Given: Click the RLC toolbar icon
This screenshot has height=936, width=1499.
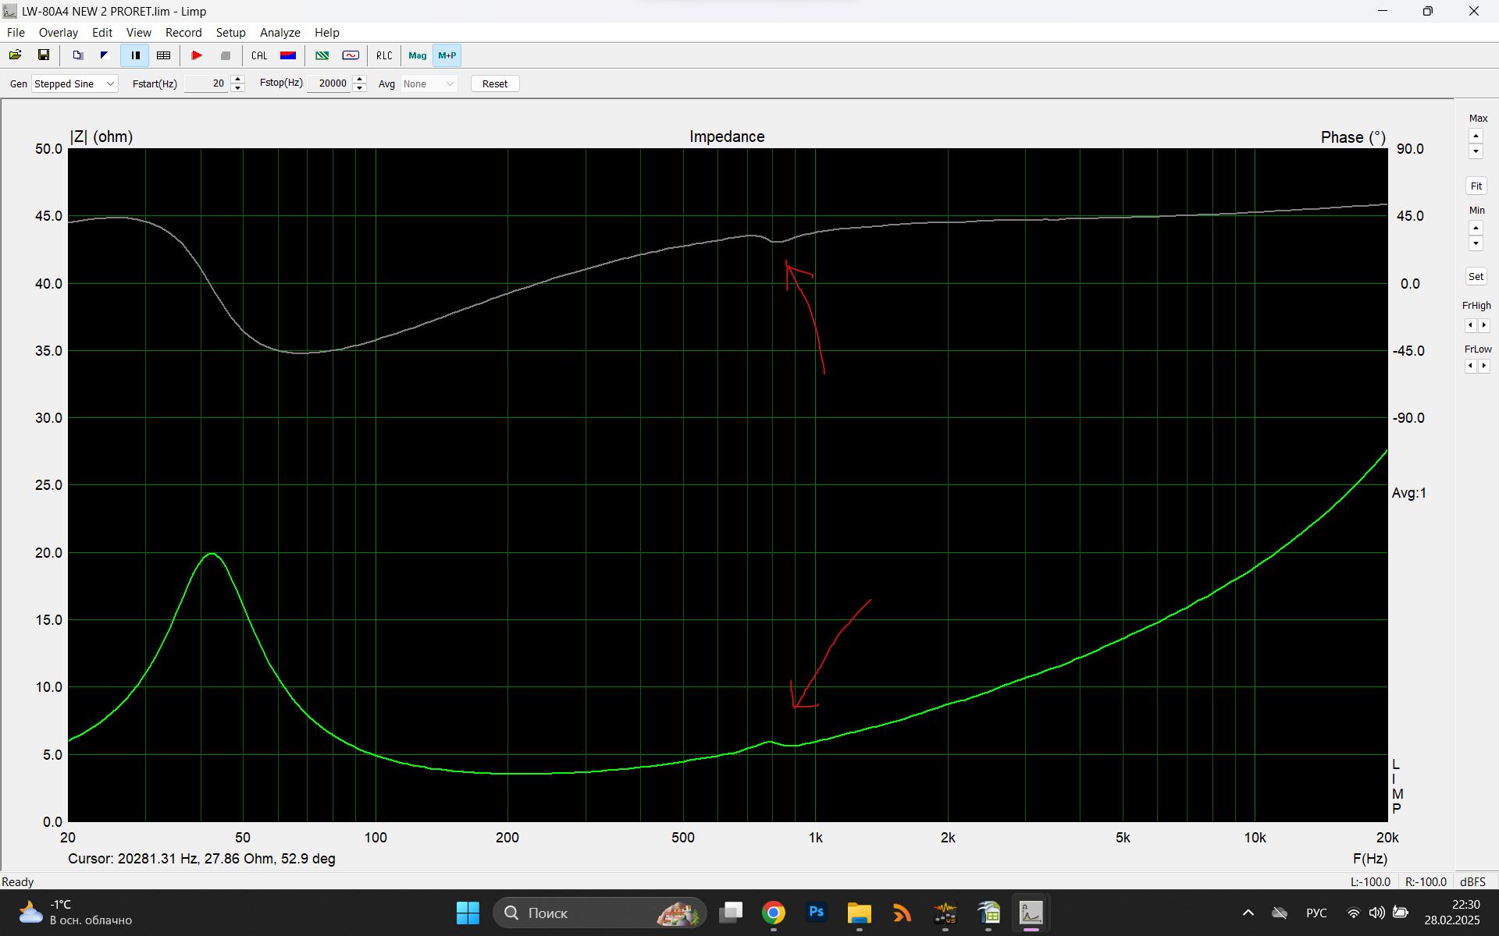Looking at the screenshot, I should (x=384, y=55).
